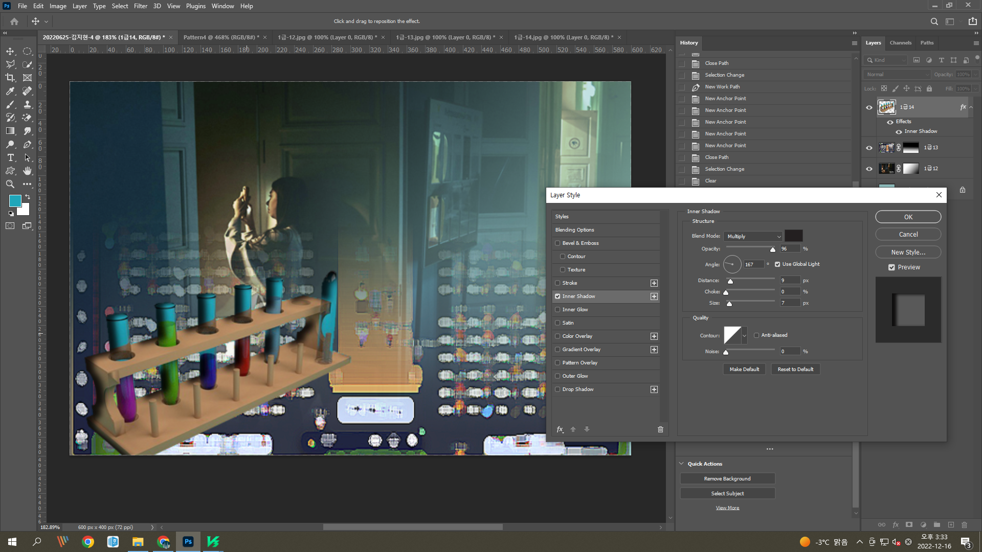Select the Crop tool
The width and height of the screenshot is (982, 552).
pos(10,78)
